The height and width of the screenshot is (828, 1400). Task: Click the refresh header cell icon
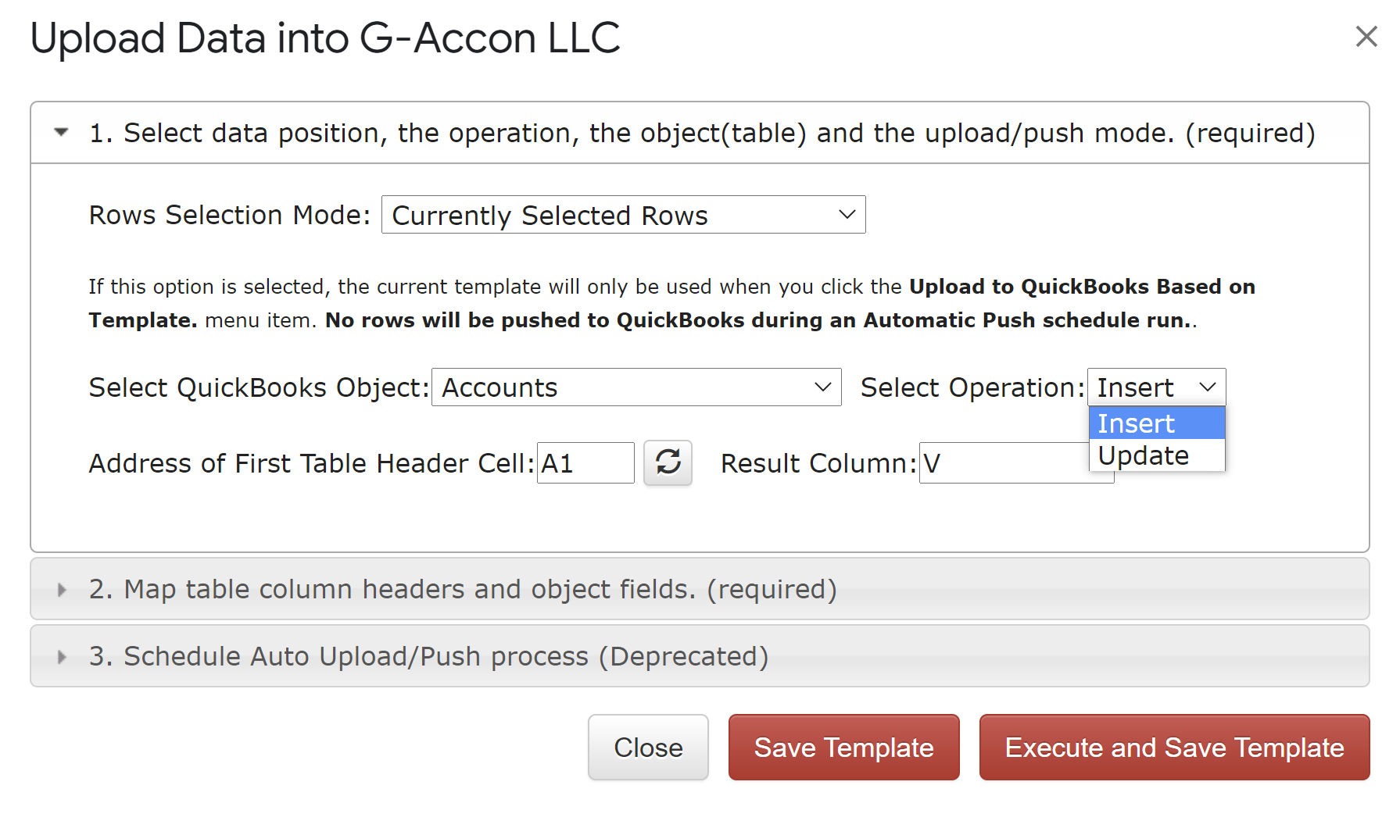tap(668, 462)
